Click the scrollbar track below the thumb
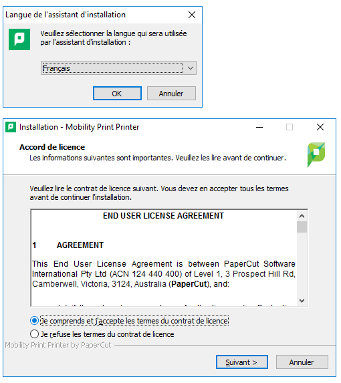Image resolution: width=341 pixels, height=383 pixels. point(302,264)
